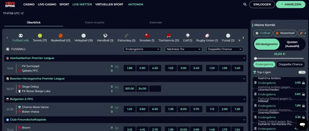Open the Aktionen menu item

pos(135,4)
